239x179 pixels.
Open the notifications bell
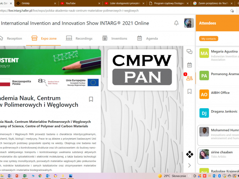[x=176, y=23]
